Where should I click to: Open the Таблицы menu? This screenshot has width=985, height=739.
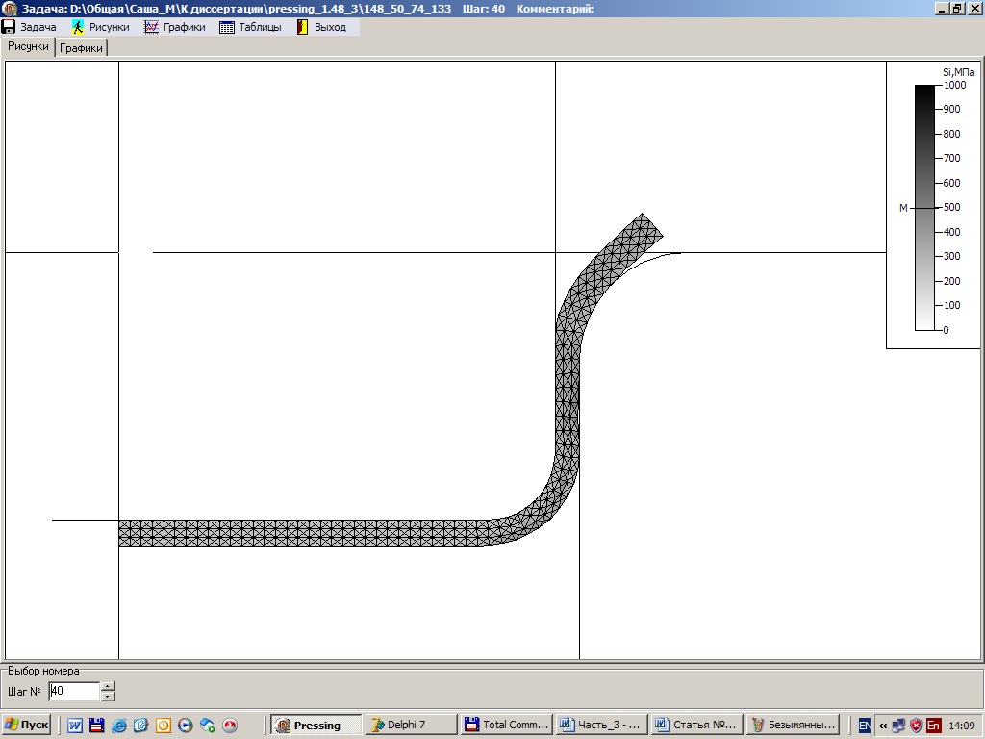(x=251, y=27)
